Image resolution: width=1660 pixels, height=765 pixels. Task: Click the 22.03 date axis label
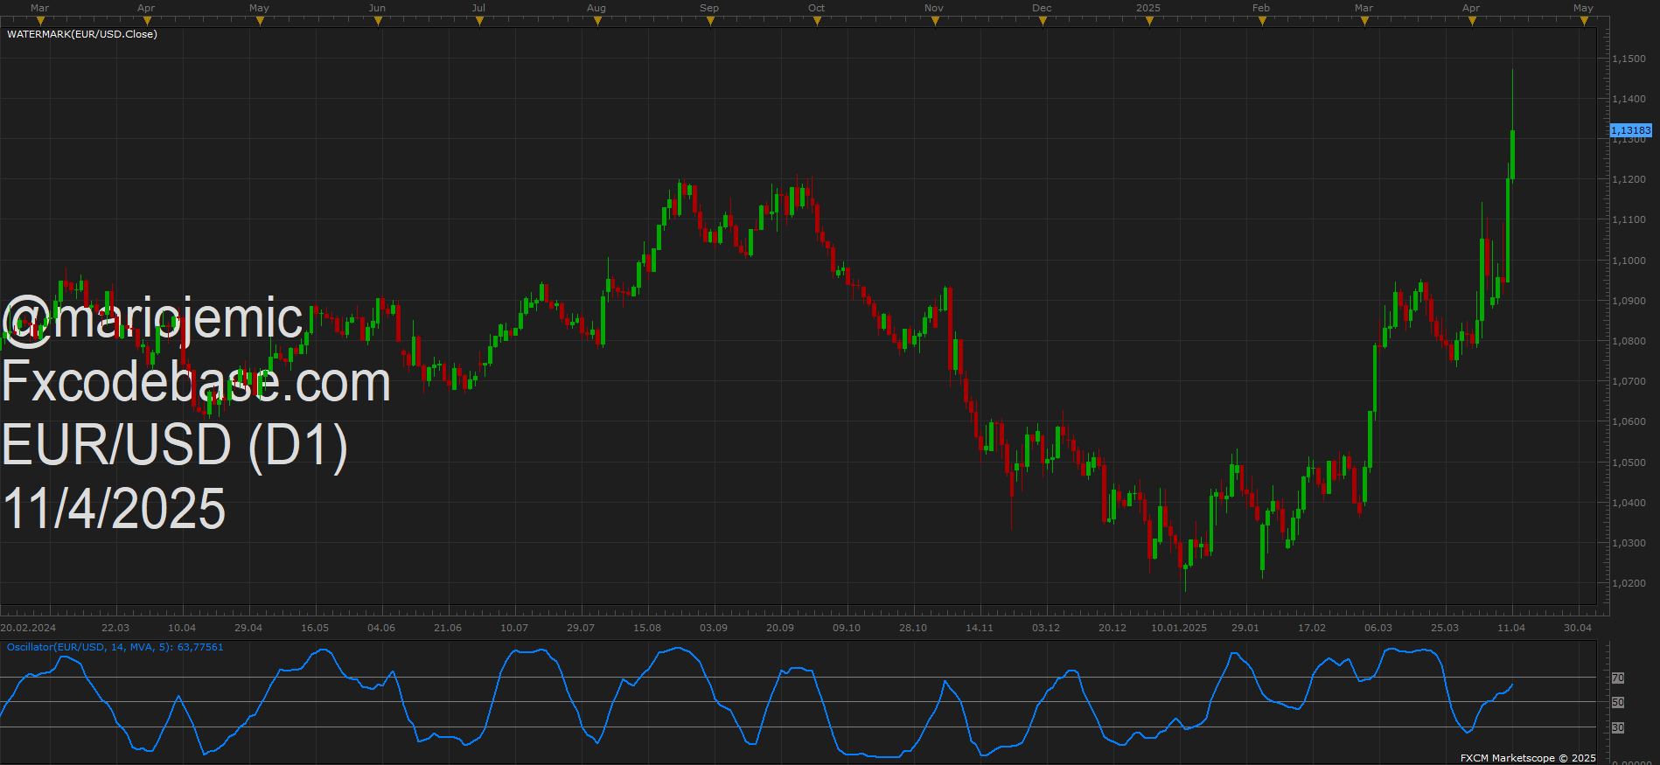pyautogui.click(x=115, y=628)
